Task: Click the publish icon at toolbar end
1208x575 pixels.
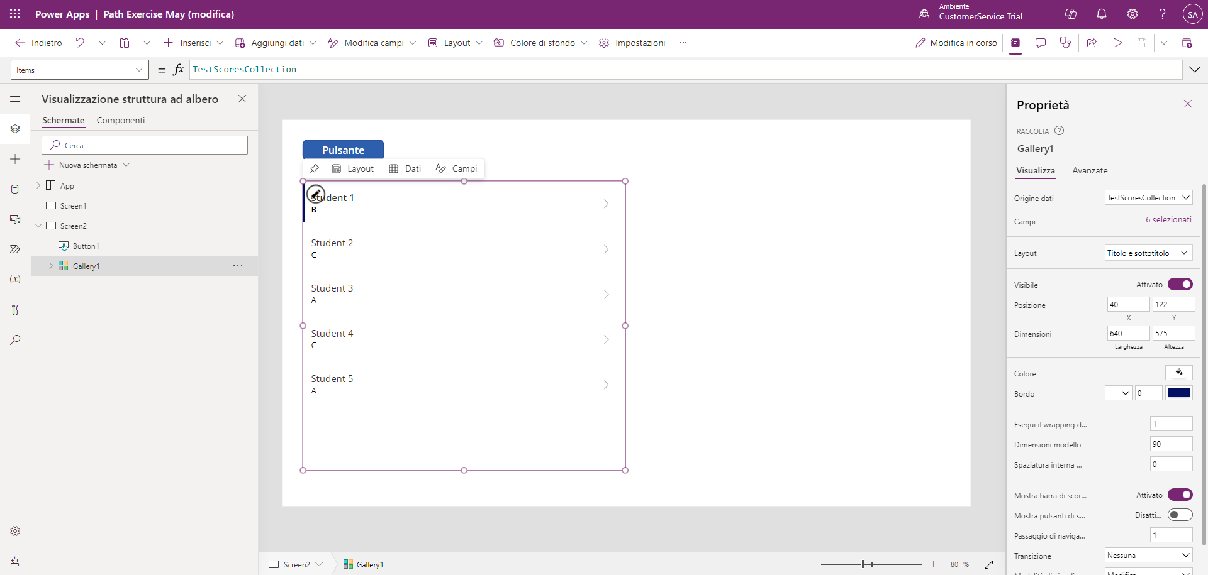Action: click(x=1187, y=43)
